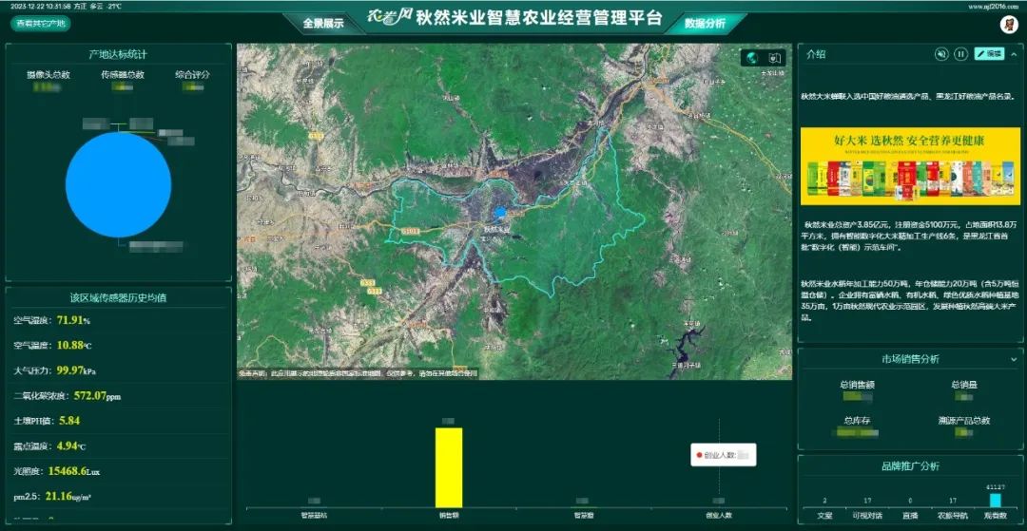The image size is (1027, 531).
Task: Click the www.njf2016.com website link
Action: click(993, 6)
